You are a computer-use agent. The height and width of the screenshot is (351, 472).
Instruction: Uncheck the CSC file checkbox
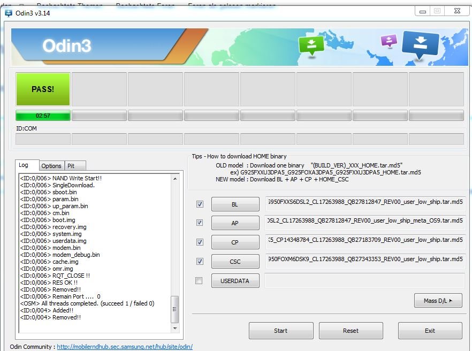(200, 261)
